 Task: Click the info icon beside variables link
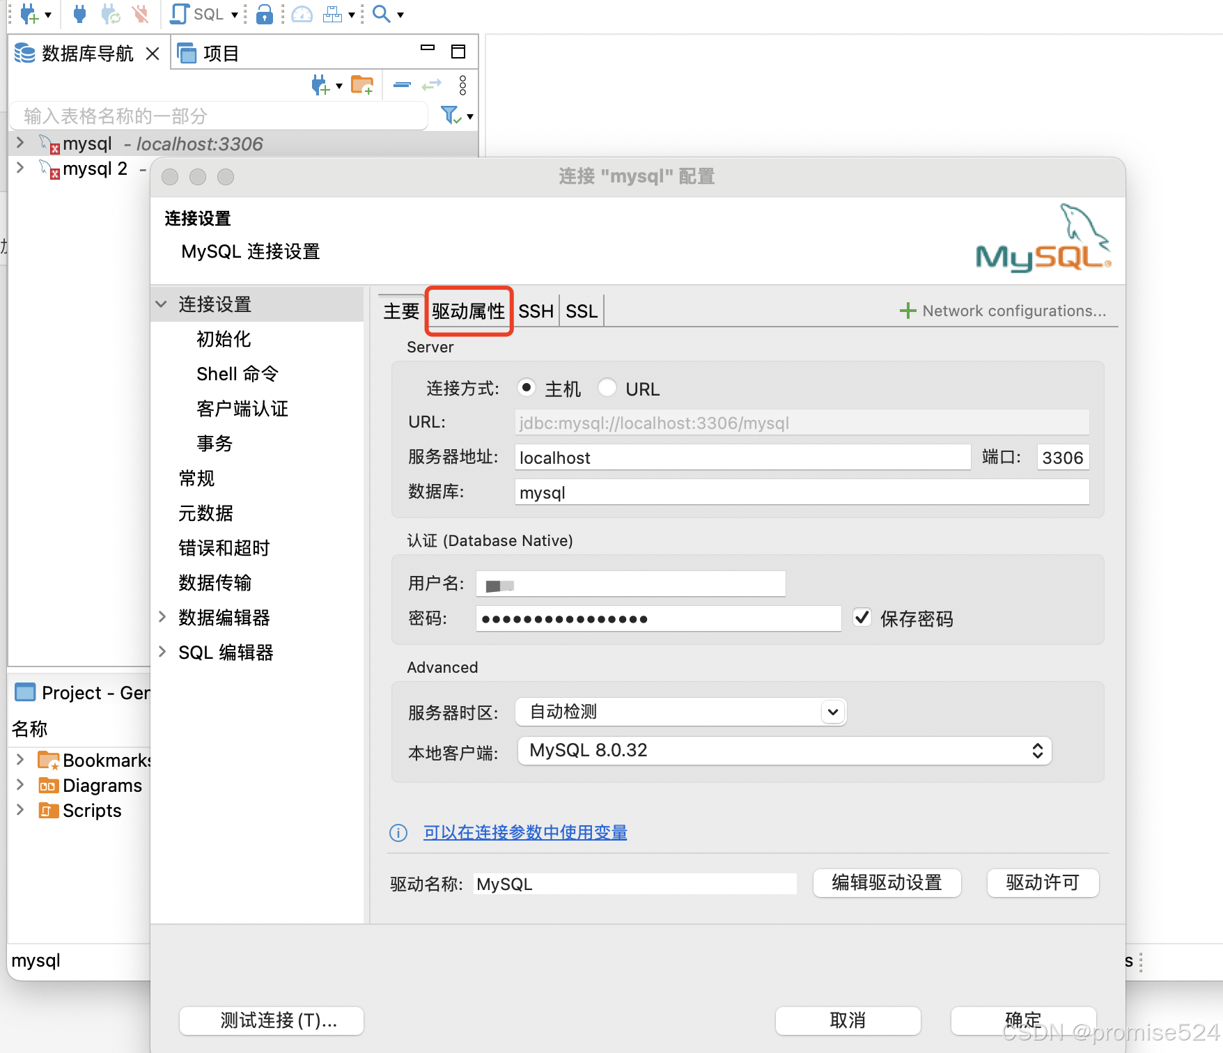pos(398,832)
